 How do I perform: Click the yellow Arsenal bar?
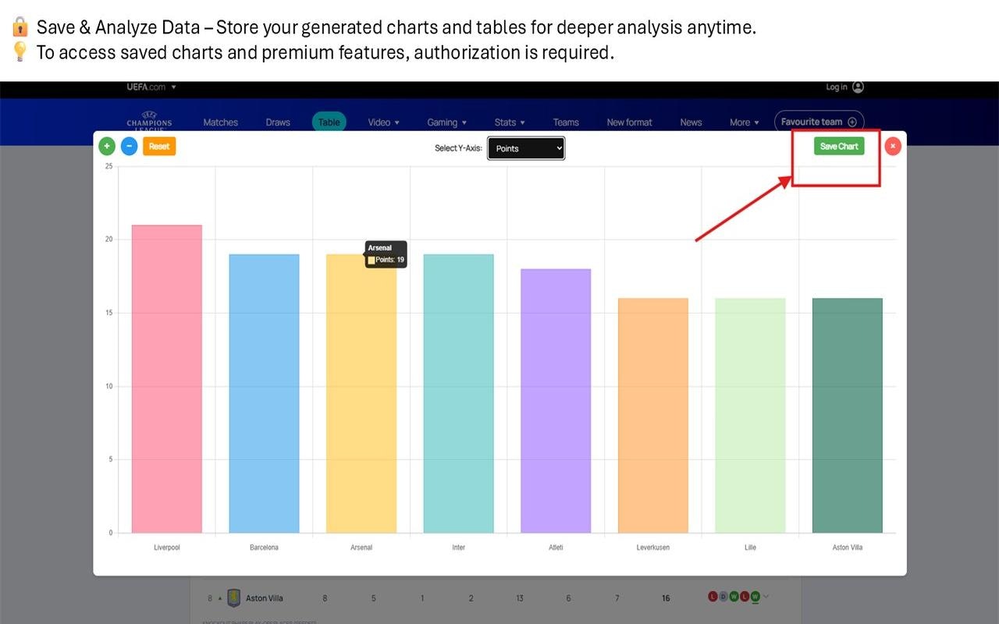(x=361, y=394)
